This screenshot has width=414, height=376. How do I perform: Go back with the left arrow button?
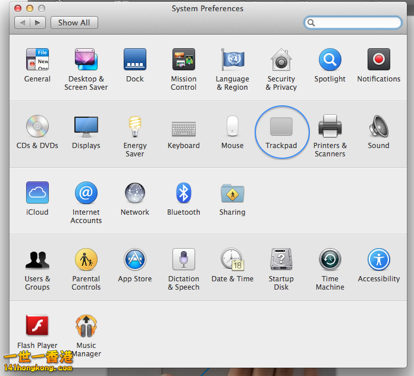coord(22,23)
